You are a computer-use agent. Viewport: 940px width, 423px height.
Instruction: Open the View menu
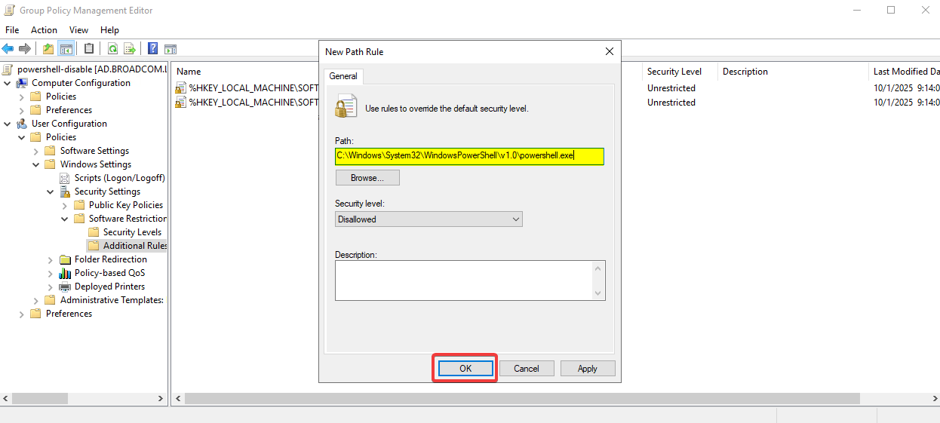tap(78, 30)
